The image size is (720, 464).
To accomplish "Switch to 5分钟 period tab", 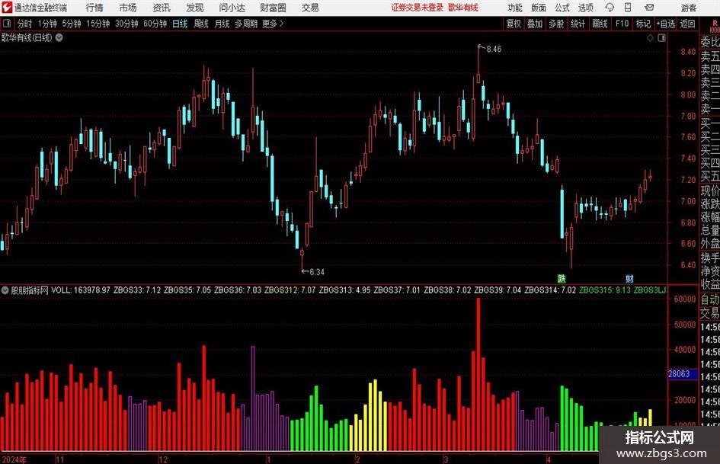I will click(71, 24).
